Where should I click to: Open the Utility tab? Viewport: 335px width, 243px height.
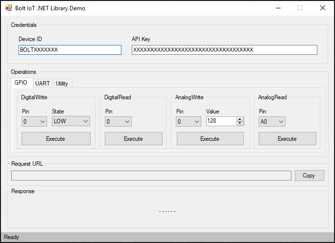62,84
